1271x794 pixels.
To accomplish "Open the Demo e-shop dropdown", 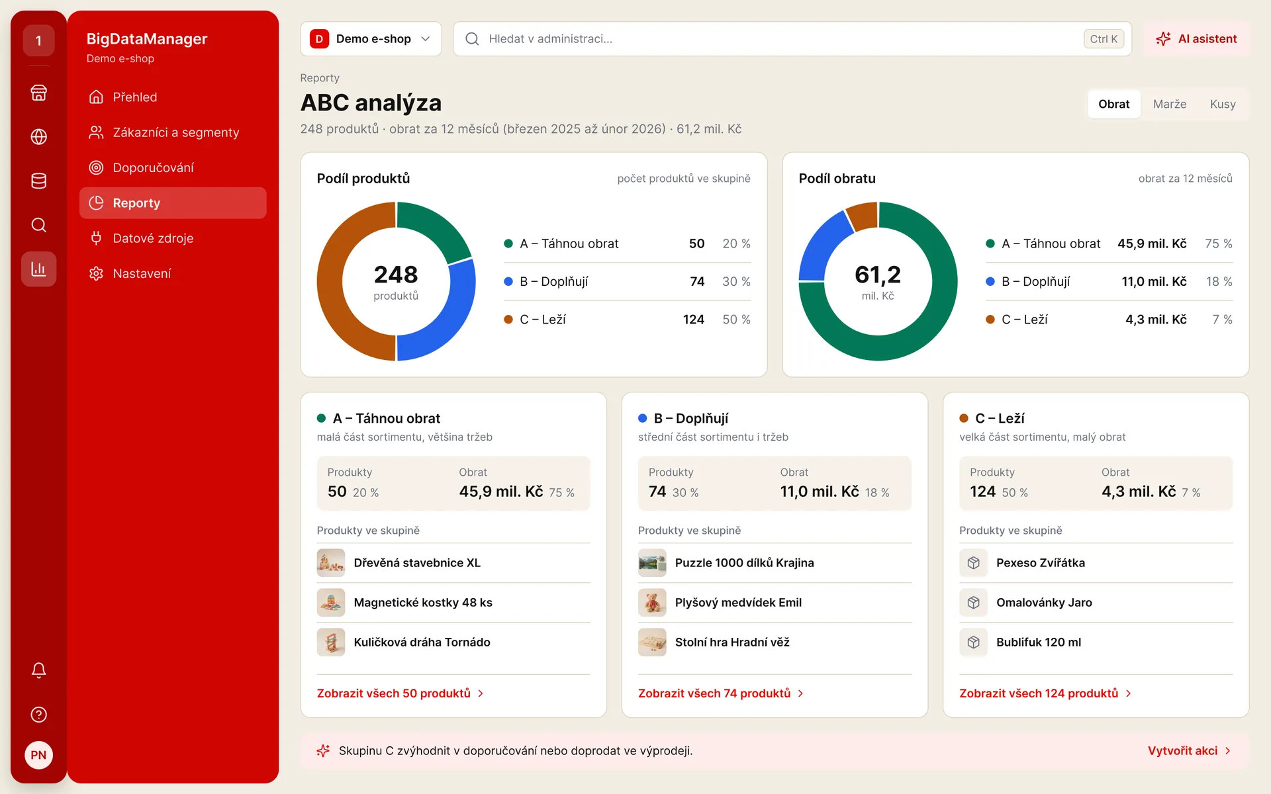I will coord(371,39).
